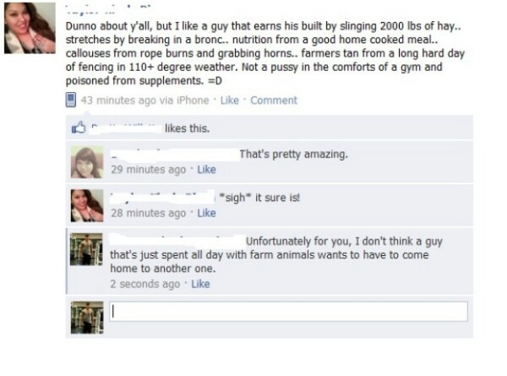
Task: Click the '28 minutes ago' comment timestamp
Action: tap(149, 213)
